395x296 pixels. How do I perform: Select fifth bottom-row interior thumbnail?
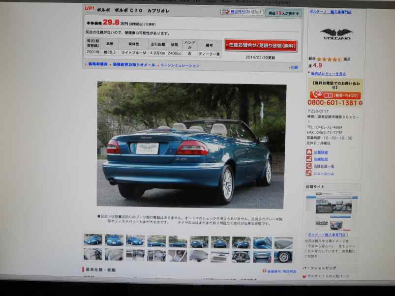point(178,256)
